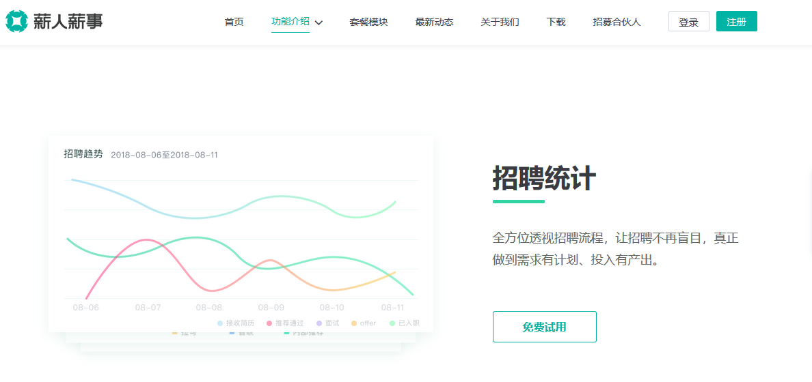Viewport: 812px width, 382px height.
Task: Click the 薪人薪事 brand name text
Action: [68, 22]
